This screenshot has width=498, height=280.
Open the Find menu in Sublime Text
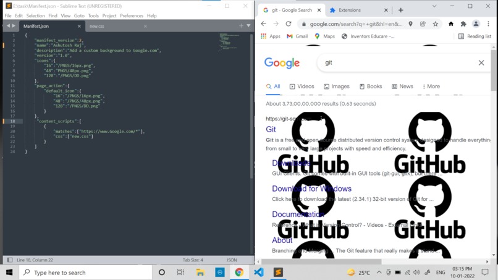(x=53, y=15)
